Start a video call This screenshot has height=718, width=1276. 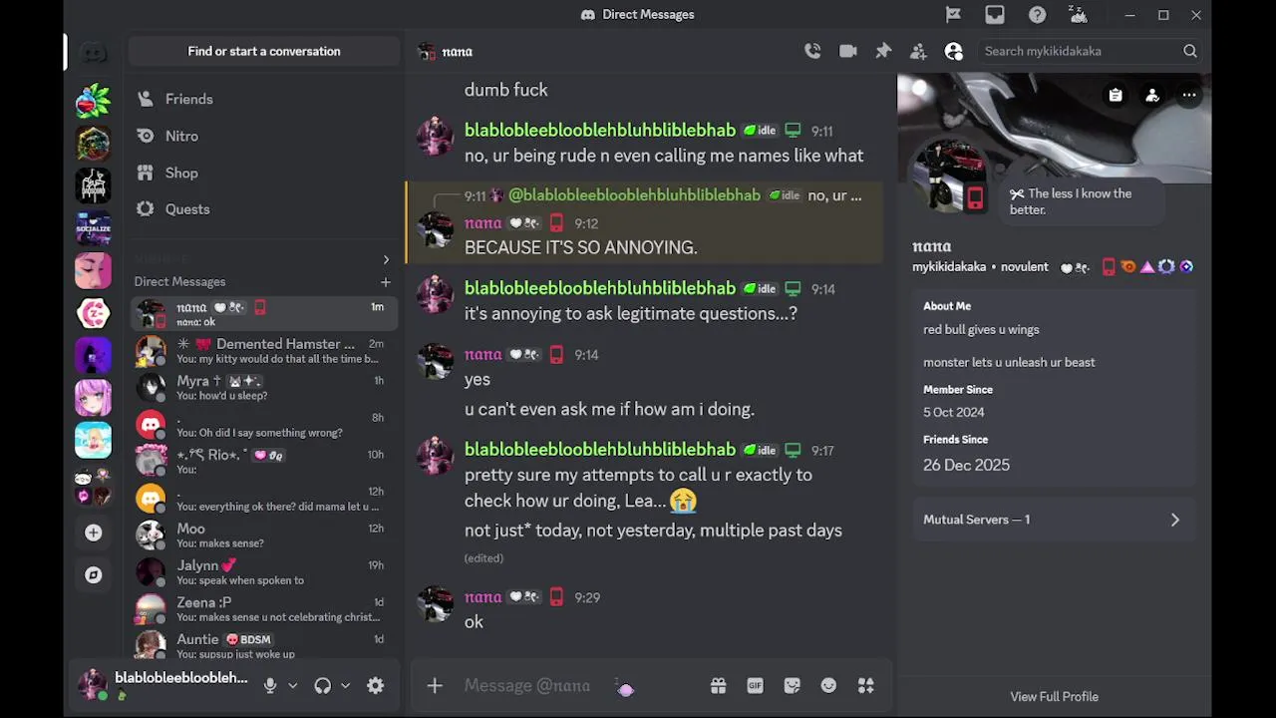point(848,51)
